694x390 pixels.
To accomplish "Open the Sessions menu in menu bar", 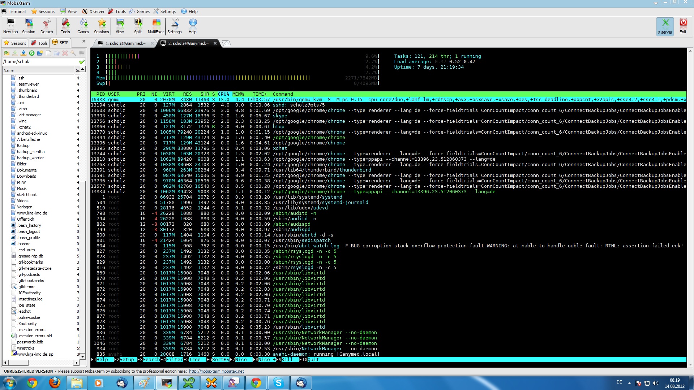I will (46, 12).
